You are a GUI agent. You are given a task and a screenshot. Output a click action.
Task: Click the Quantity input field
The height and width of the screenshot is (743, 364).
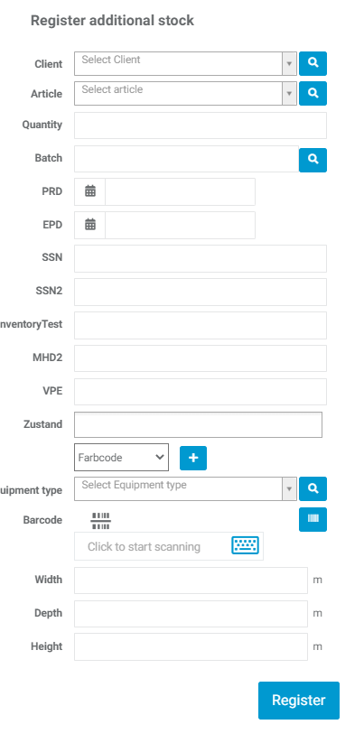click(x=201, y=125)
